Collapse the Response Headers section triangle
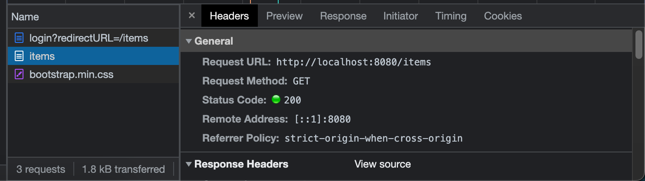Screen dimensions: 645x181 pyautogui.click(x=188, y=164)
